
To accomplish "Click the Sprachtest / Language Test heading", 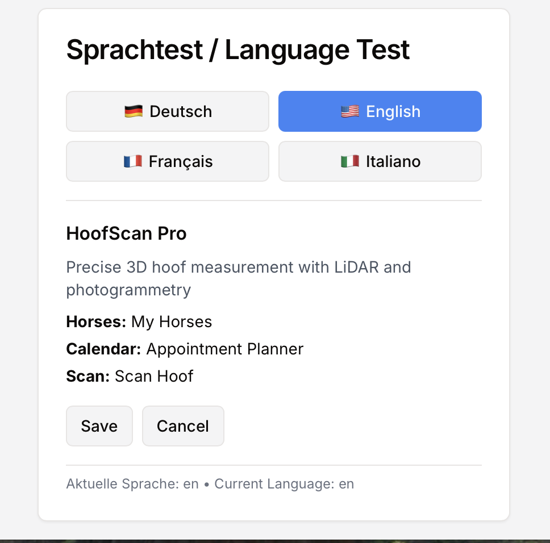I will (x=238, y=50).
